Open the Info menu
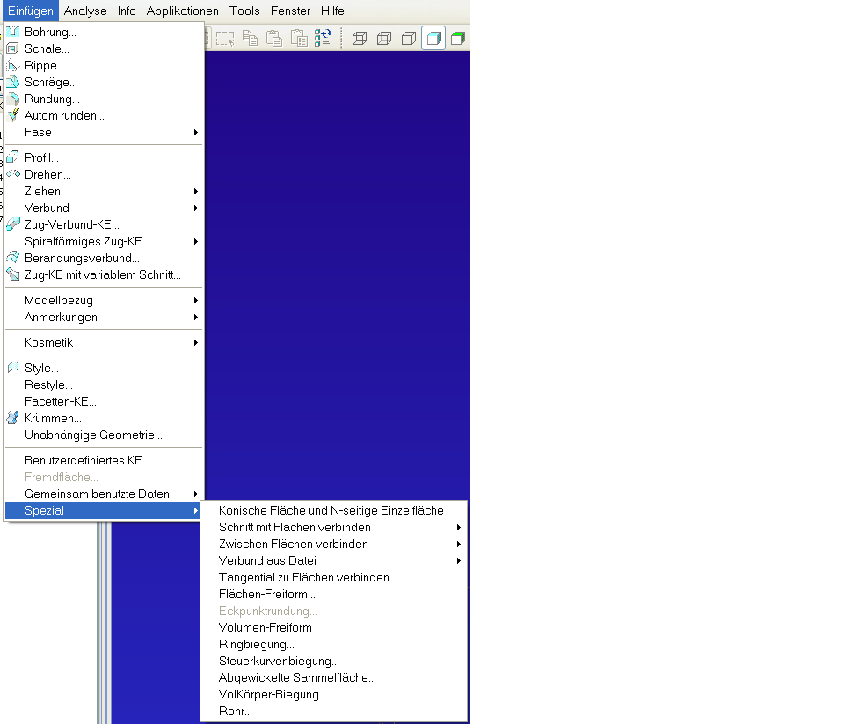This screenshot has height=724, width=844. click(127, 11)
